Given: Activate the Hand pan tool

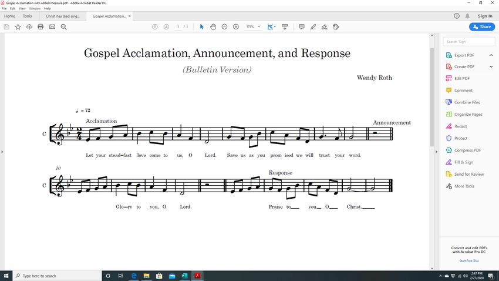Looking at the screenshot, I should click(x=213, y=27).
